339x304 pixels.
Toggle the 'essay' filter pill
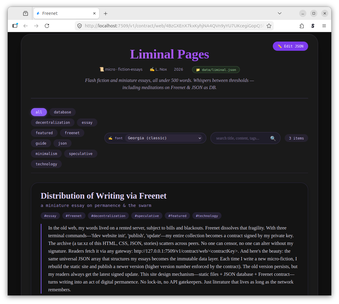tap(87, 122)
